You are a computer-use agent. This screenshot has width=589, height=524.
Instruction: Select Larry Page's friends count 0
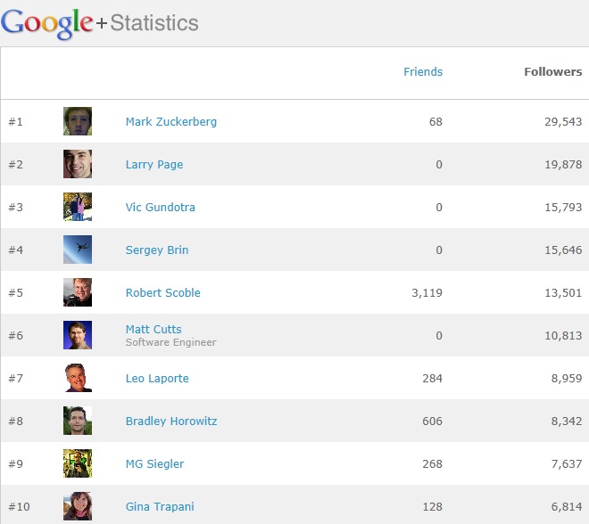point(439,165)
